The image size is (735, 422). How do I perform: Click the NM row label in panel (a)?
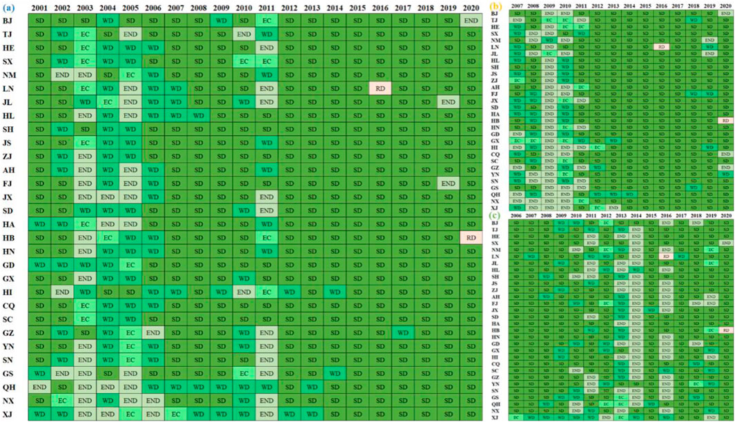[x=10, y=75]
